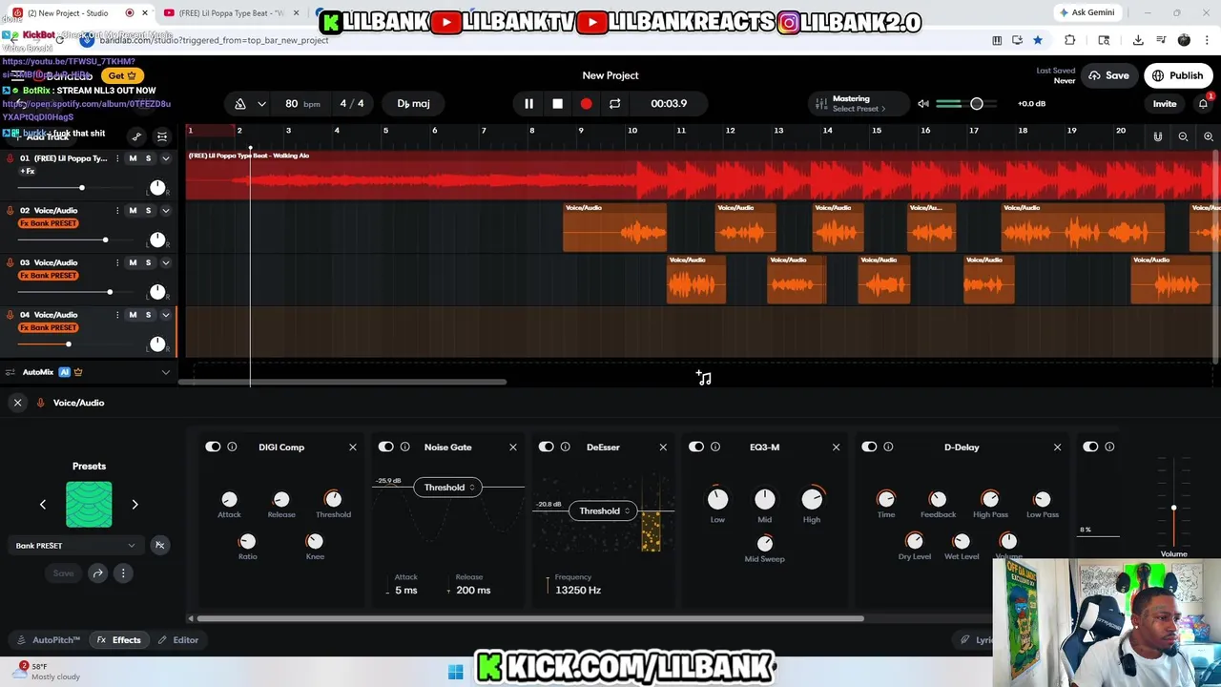Open track 01 three-dot menu
Image resolution: width=1221 pixels, height=687 pixels.
pos(117,158)
